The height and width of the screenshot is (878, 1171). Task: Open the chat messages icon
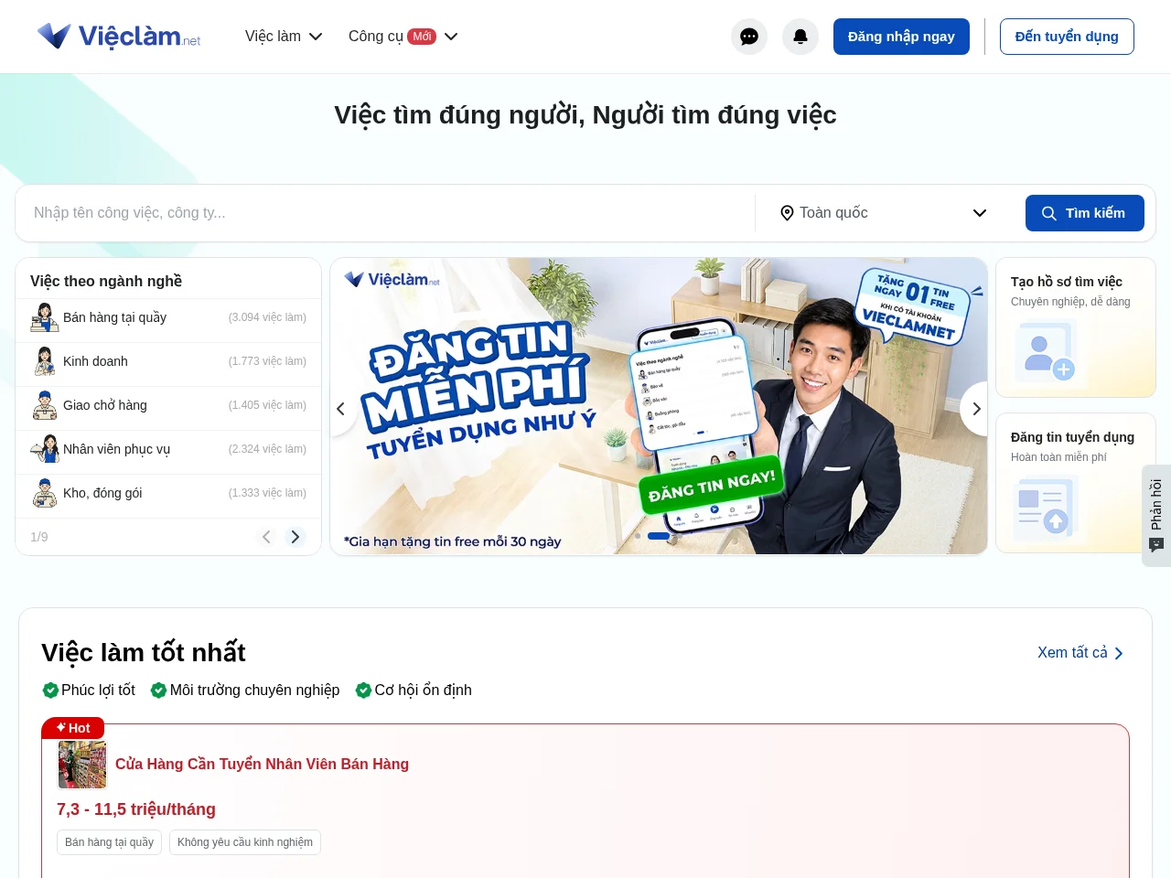click(749, 37)
